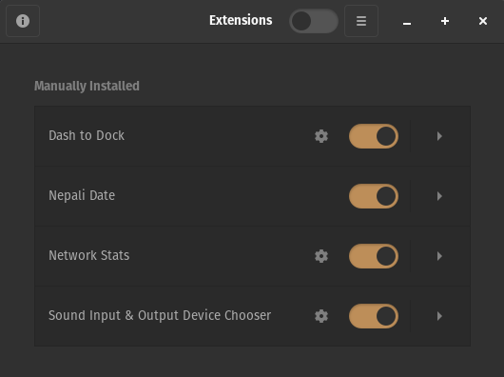Open Sound Input & Output Device Chooser settings gear
Image resolution: width=504 pixels, height=377 pixels.
tap(321, 316)
